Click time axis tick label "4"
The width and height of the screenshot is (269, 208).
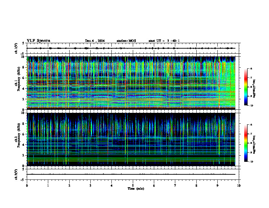[x=112, y=186]
